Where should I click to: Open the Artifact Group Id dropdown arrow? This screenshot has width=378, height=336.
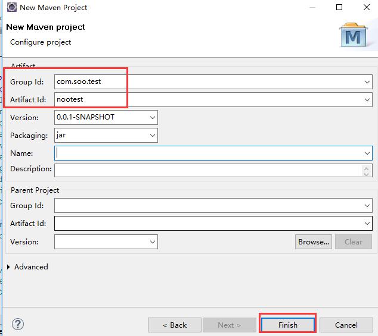(367, 82)
